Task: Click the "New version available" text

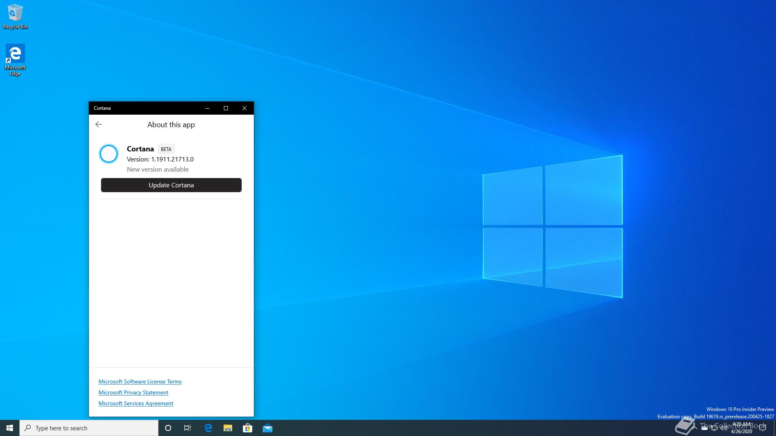Action: point(158,169)
